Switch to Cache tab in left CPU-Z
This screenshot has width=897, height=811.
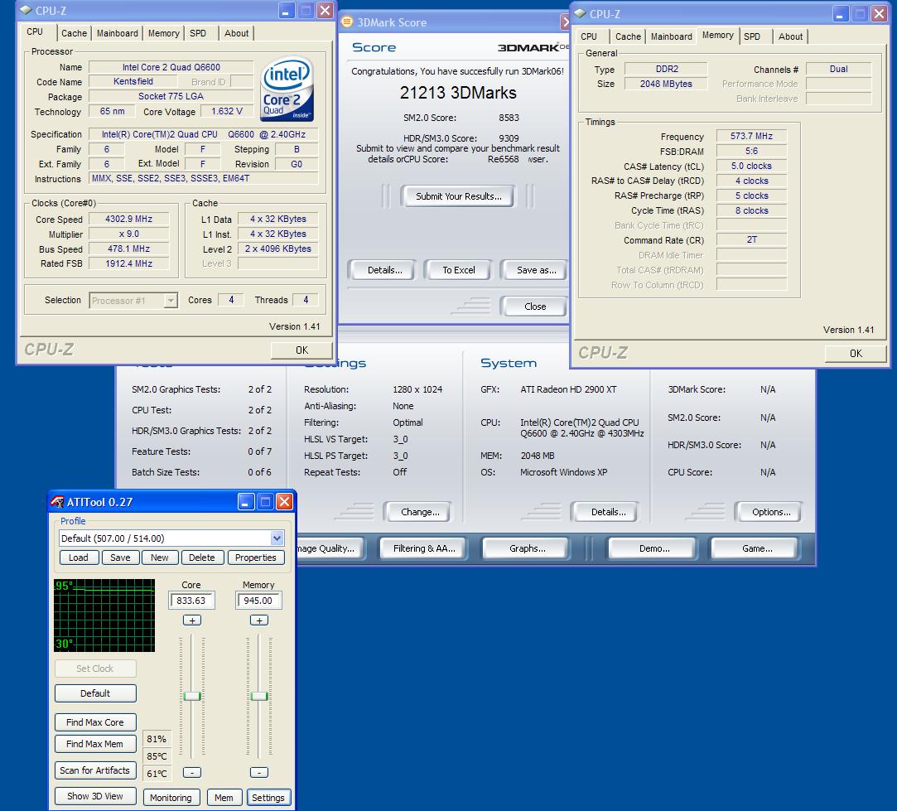point(75,33)
